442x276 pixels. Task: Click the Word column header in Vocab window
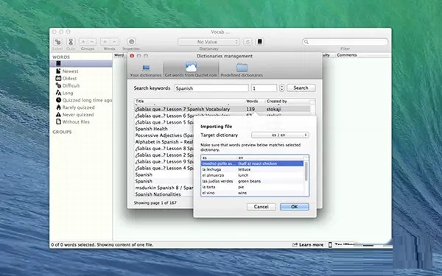coord(119,55)
